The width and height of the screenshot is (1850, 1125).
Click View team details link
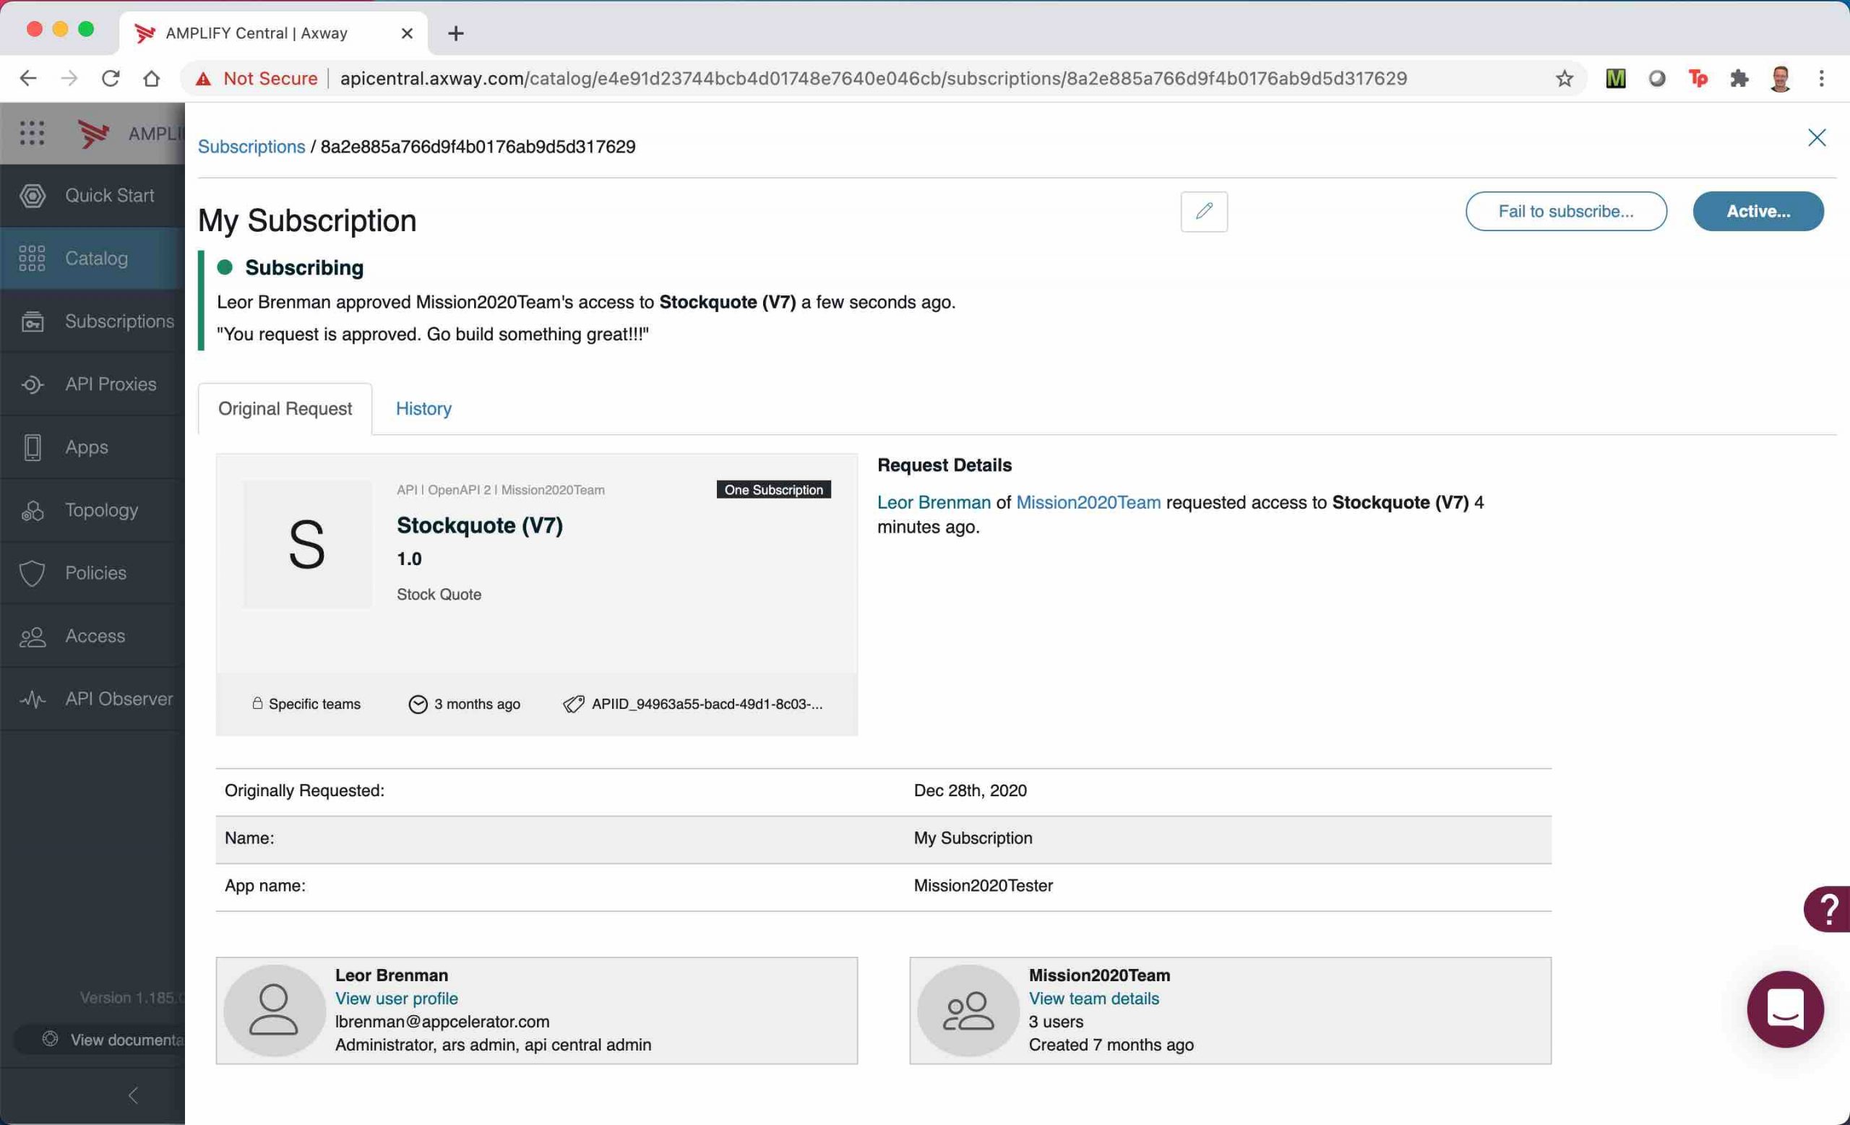(x=1093, y=998)
